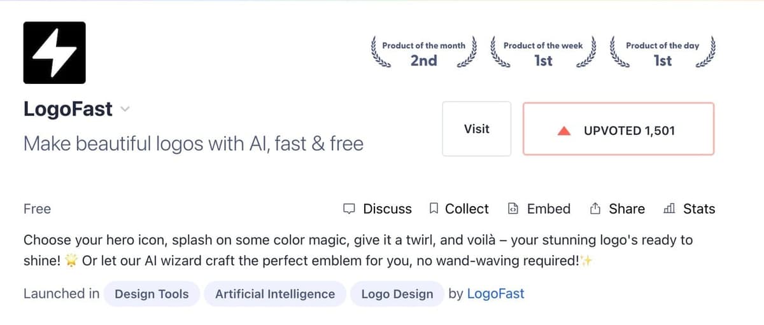The image size is (764, 325).
Task: Click the red upvote triangle icon
Action: [x=563, y=131]
